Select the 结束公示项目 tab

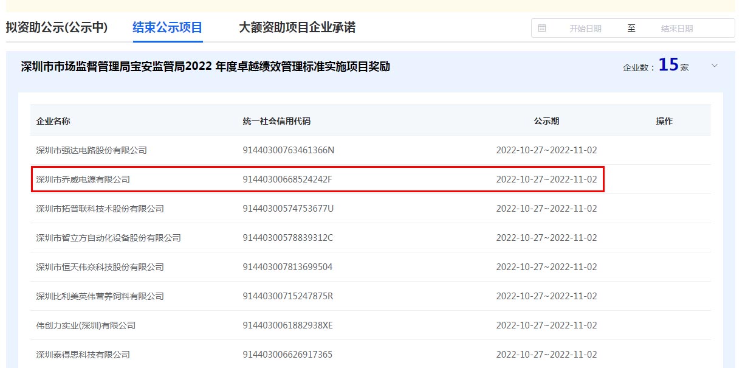[x=168, y=27]
